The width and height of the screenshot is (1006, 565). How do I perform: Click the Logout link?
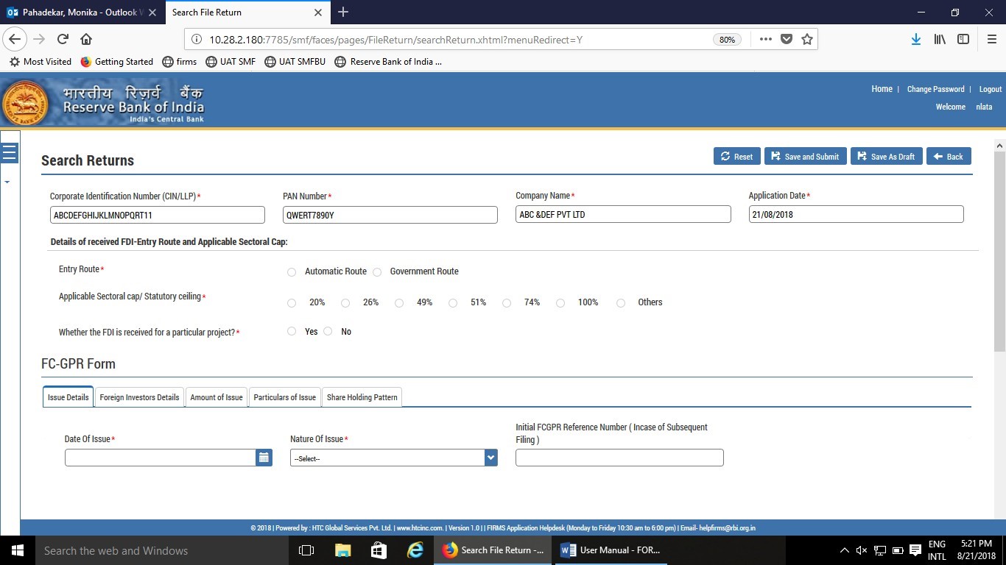click(990, 88)
